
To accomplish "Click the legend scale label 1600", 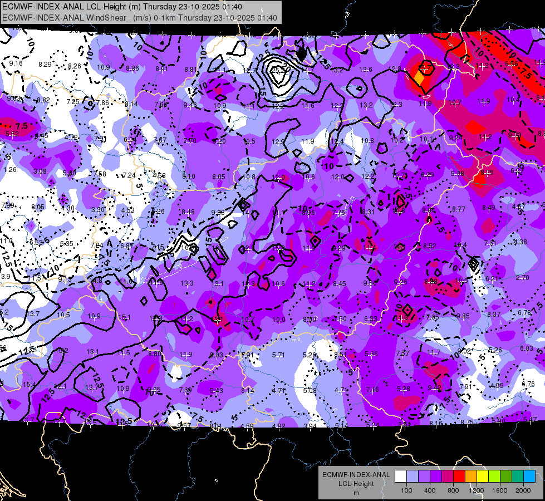I will (x=500, y=490).
